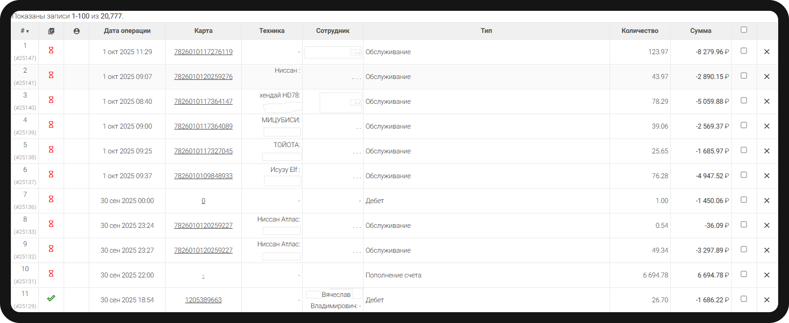Viewport: 789px width, 323px height.
Task: Open record number 3 link
Action: pos(25,95)
